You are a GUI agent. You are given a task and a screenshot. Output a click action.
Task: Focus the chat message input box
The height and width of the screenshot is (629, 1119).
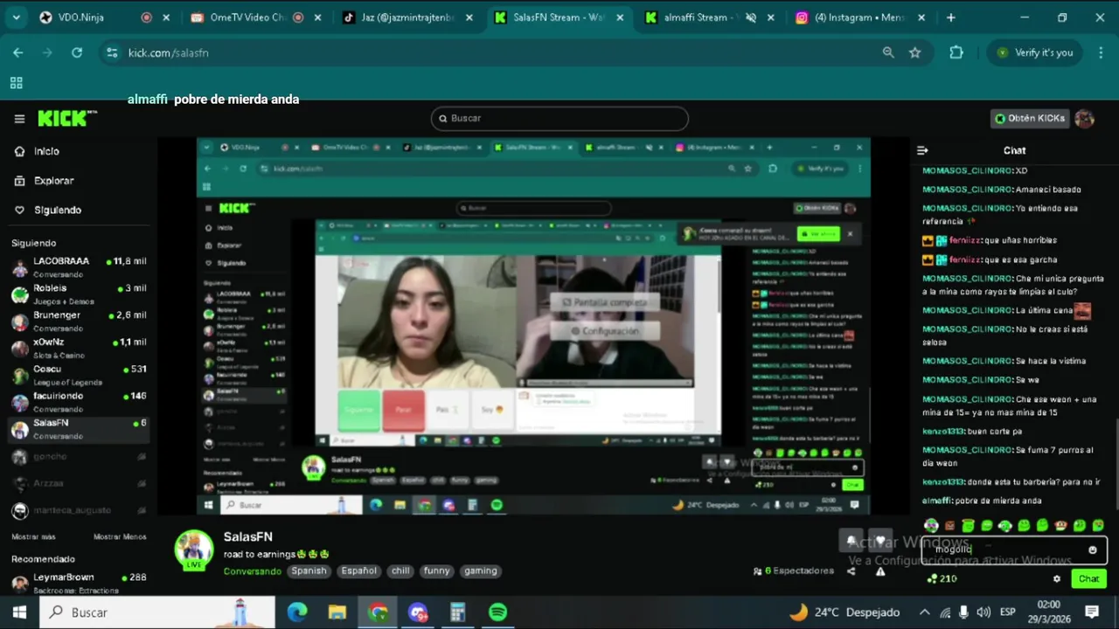point(1014,550)
